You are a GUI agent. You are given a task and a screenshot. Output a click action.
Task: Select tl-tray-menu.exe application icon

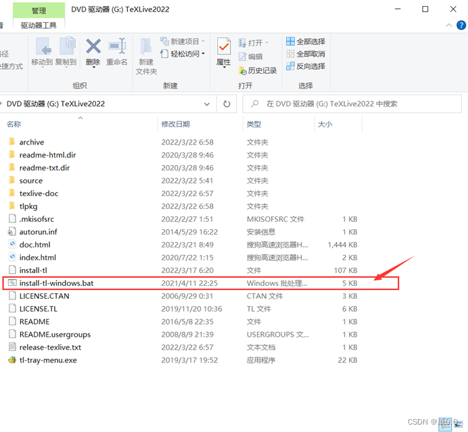12,360
